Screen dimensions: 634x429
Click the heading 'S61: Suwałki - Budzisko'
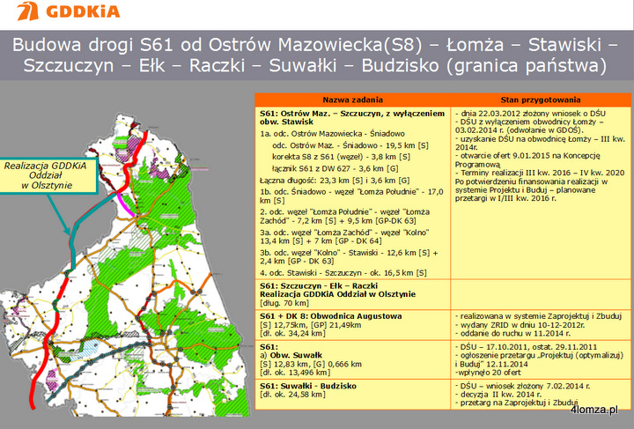click(x=308, y=386)
